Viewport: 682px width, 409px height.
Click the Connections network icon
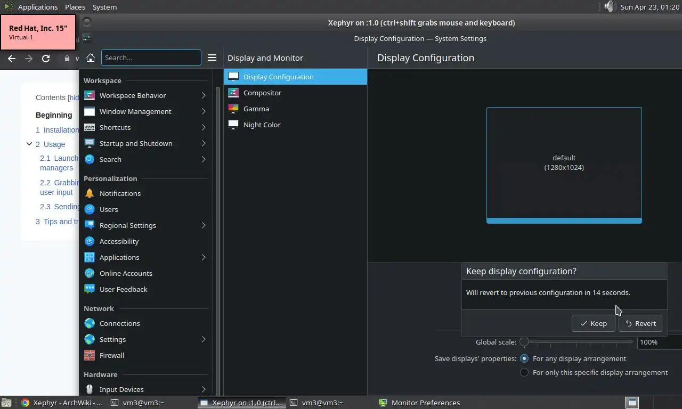point(90,323)
